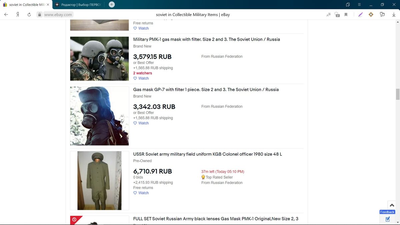Click the 3,579.15 RUB price
This screenshot has height=225, width=400.
pos(152,57)
